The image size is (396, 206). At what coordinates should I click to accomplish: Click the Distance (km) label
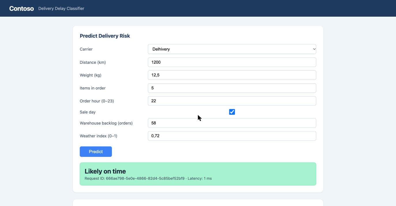pos(93,62)
